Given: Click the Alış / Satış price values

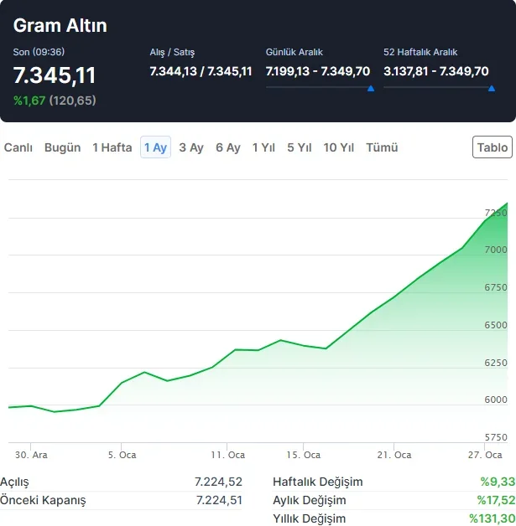Looking at the screenshot, I should coord(201,71).
